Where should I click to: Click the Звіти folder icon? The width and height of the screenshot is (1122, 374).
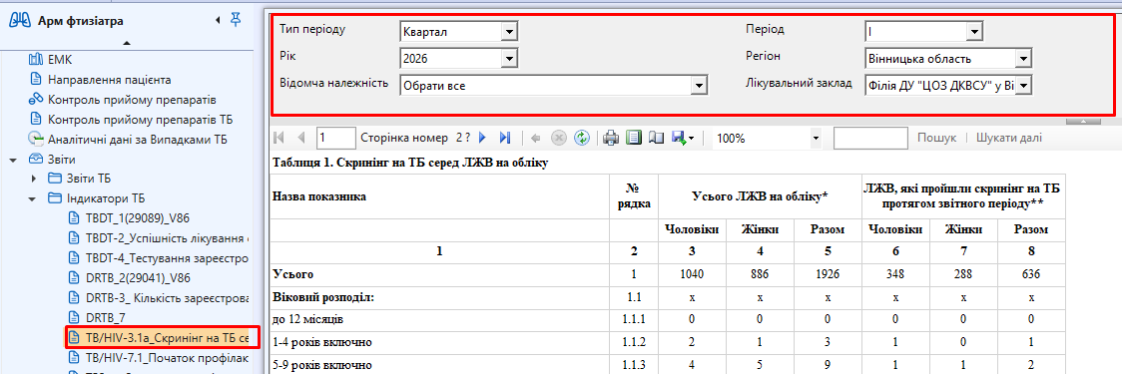(x=36, y=159)
